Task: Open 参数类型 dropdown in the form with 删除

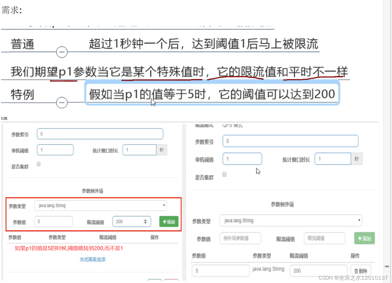Action: pos(291,220)
